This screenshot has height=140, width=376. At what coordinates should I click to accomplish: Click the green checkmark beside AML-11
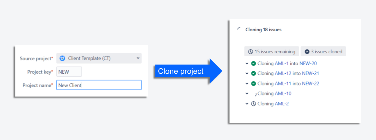click(x=254, y=83)
